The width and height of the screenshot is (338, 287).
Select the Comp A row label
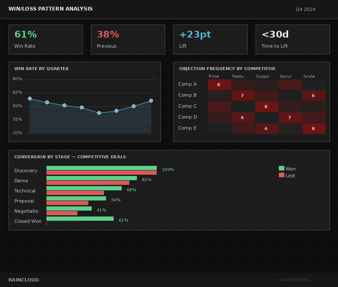pos(188,84)
